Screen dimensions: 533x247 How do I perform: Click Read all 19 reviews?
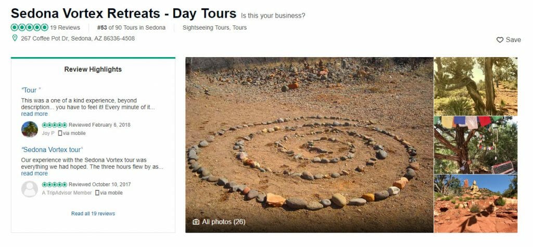(x=93, y=213)
